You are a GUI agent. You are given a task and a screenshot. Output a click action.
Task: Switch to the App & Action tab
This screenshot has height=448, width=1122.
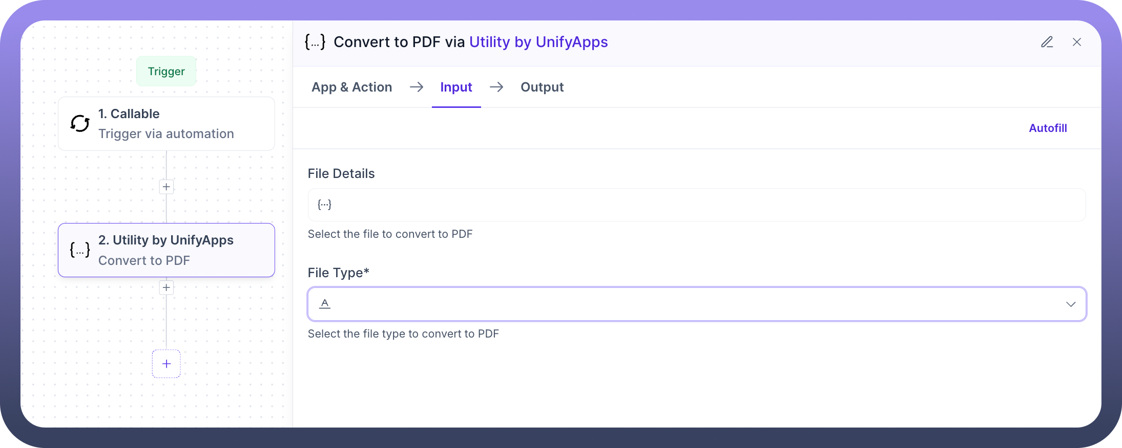(351, 87)
